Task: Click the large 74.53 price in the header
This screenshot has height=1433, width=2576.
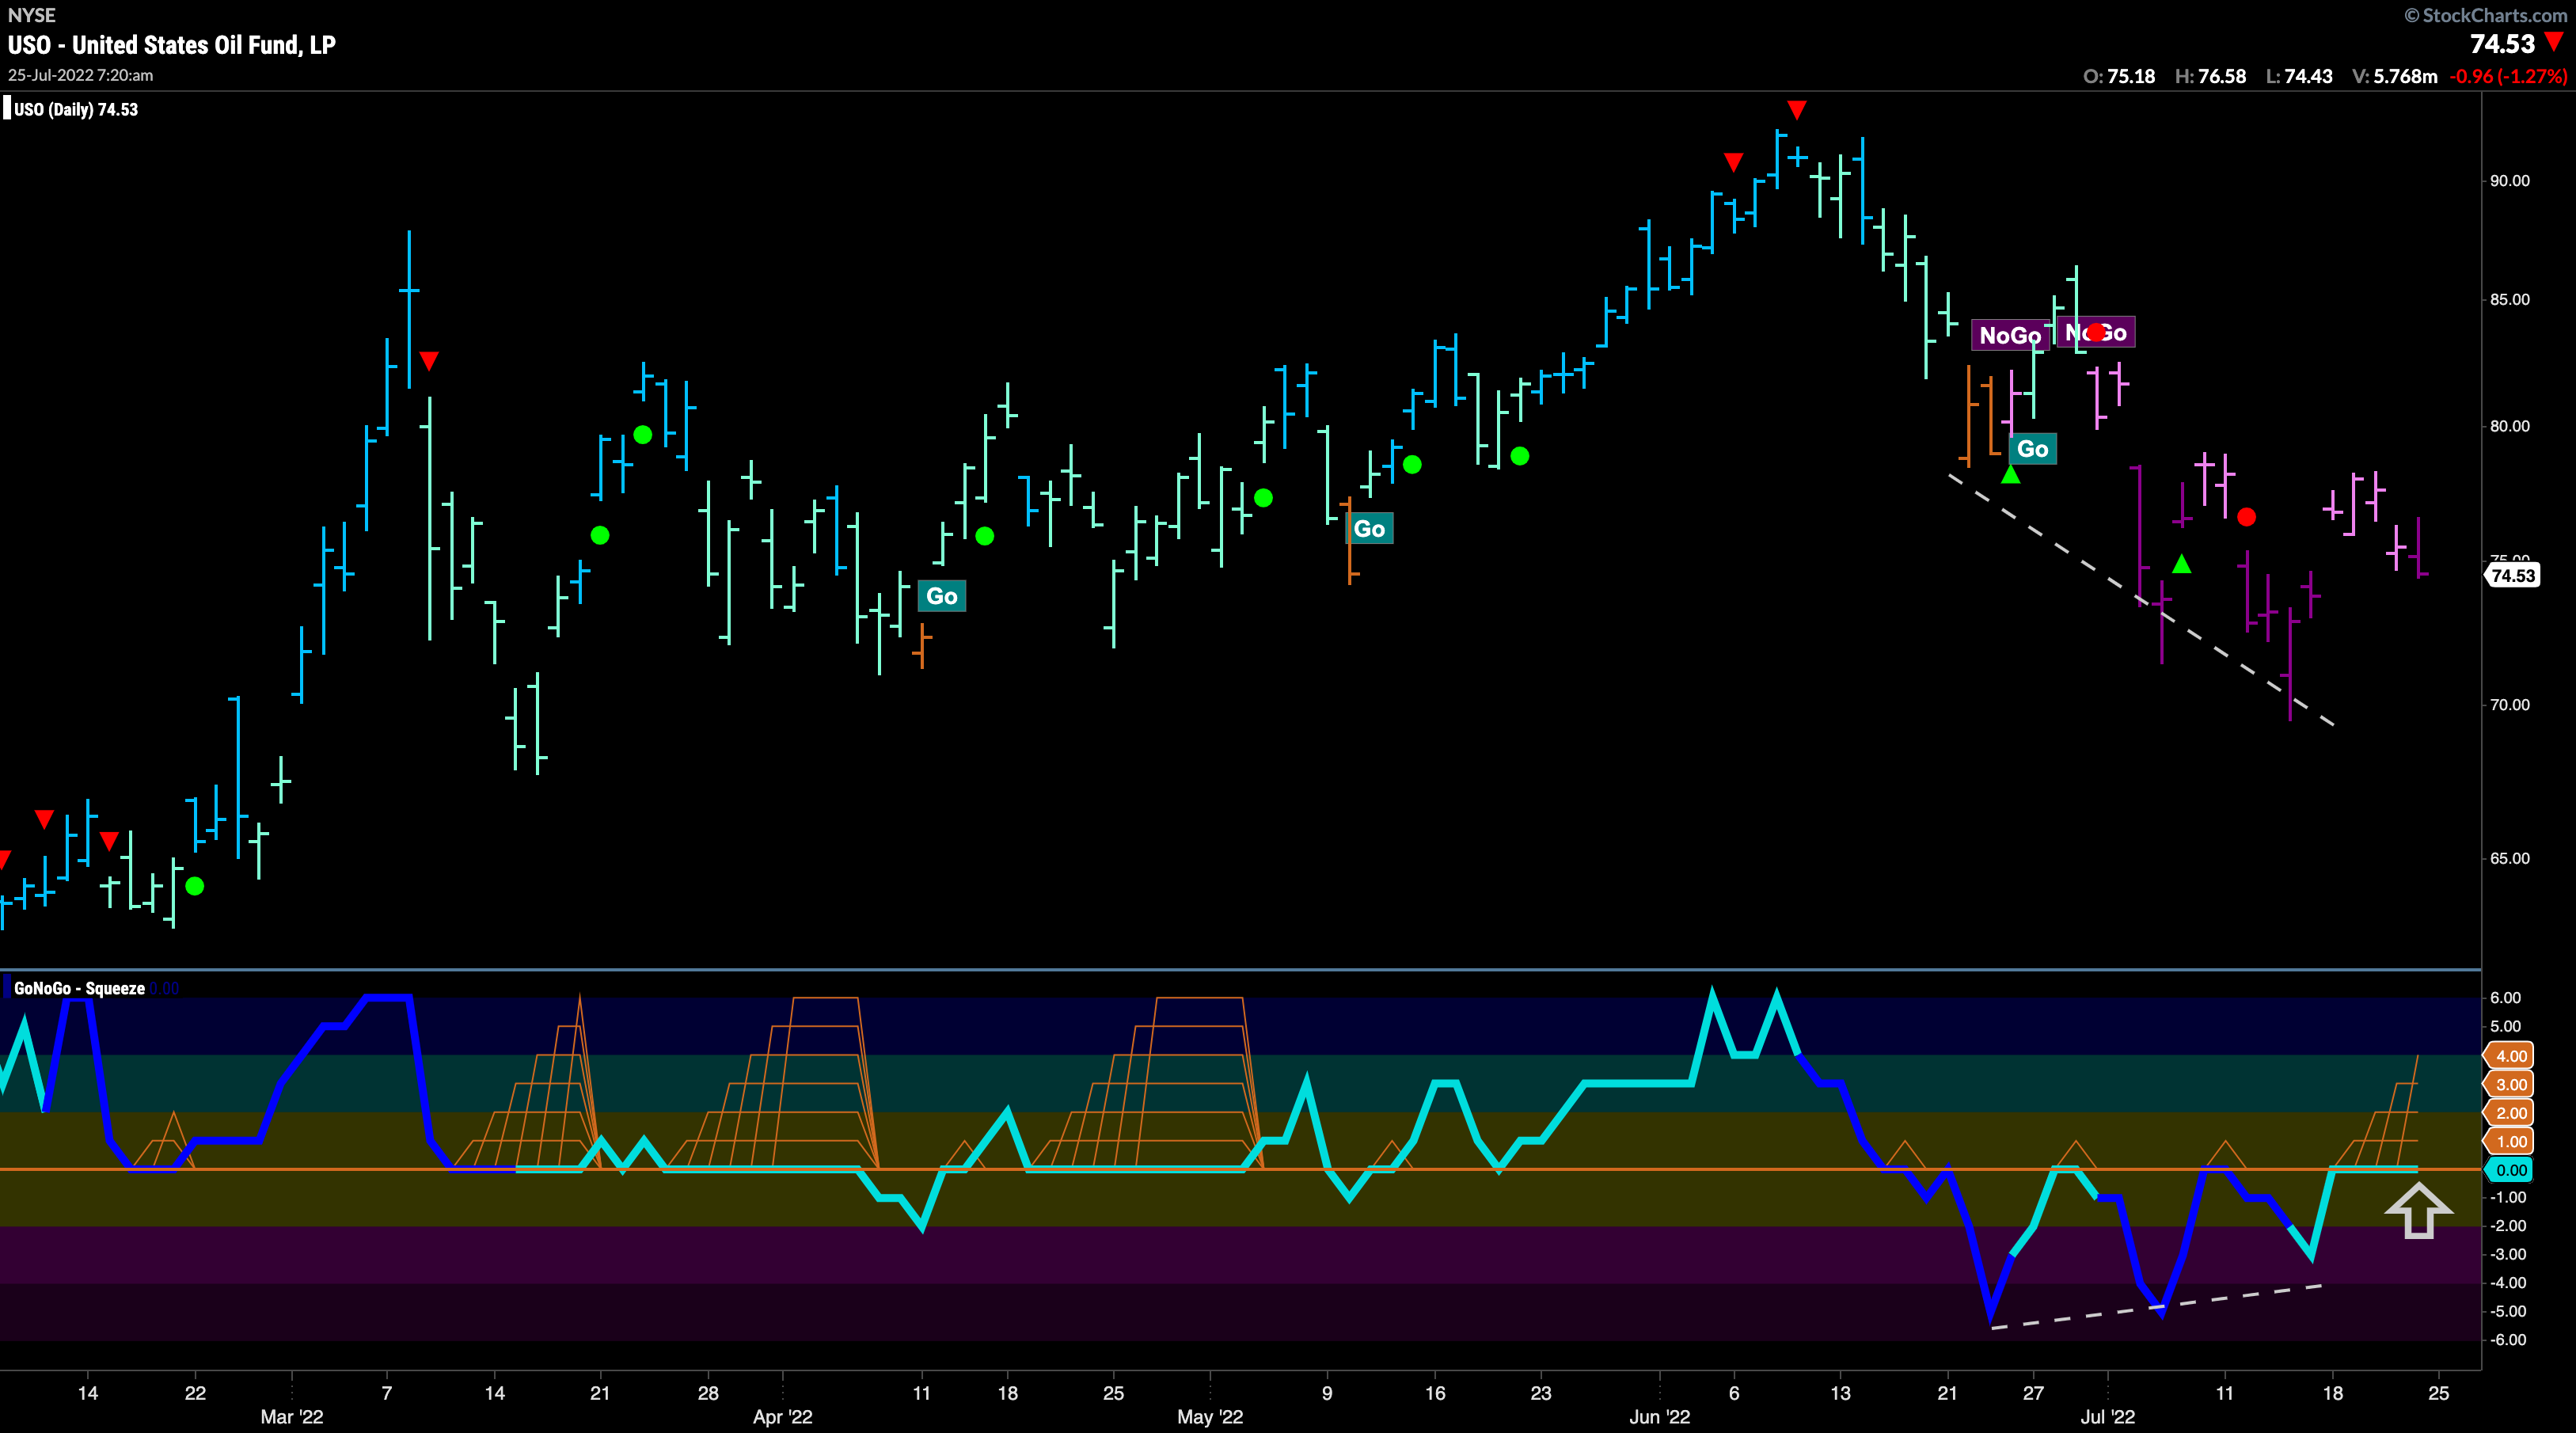Action: pyautogui.click(x=2503, y=43)
